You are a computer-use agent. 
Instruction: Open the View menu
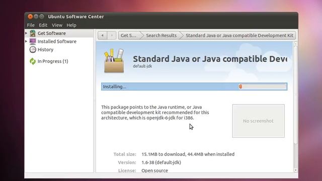pyautogui.click(x=57, y=25)
